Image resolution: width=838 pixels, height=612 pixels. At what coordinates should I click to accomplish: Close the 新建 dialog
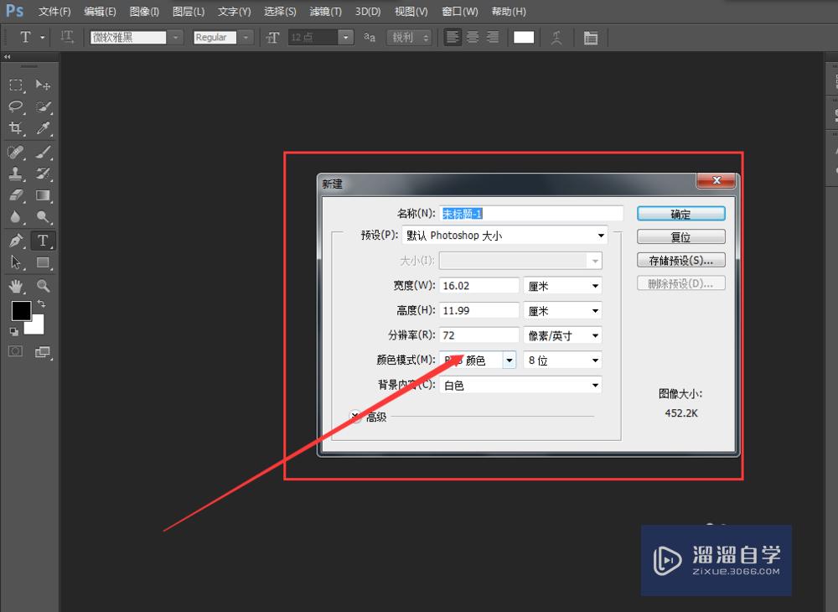click(716, 180)
